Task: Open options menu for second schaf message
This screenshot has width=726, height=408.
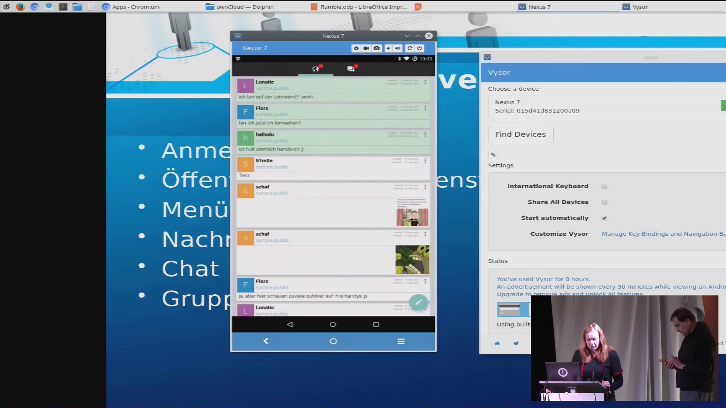Action: tap(425, 234)
